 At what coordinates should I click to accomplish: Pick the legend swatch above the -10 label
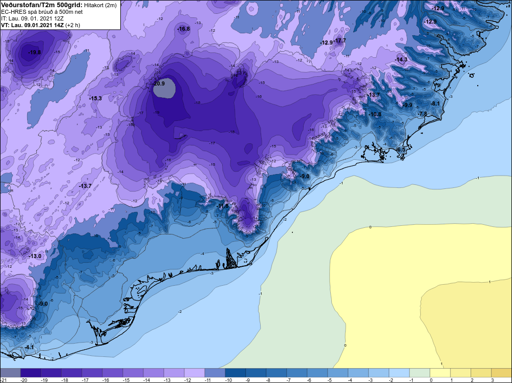tap(236, 373)
